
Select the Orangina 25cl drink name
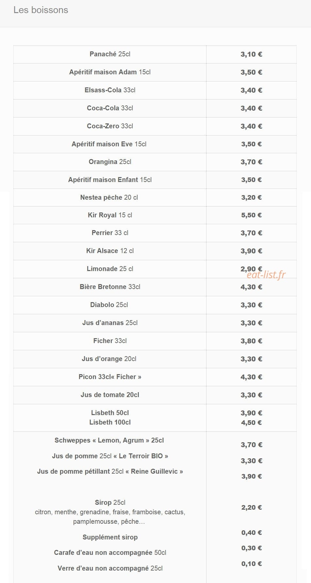click(110, 162)
